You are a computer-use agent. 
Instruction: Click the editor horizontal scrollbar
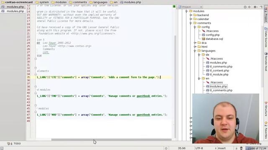[x=111, y=140]
